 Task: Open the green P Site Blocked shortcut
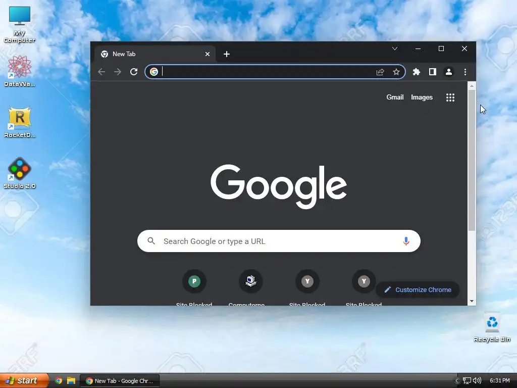(194, 281)
